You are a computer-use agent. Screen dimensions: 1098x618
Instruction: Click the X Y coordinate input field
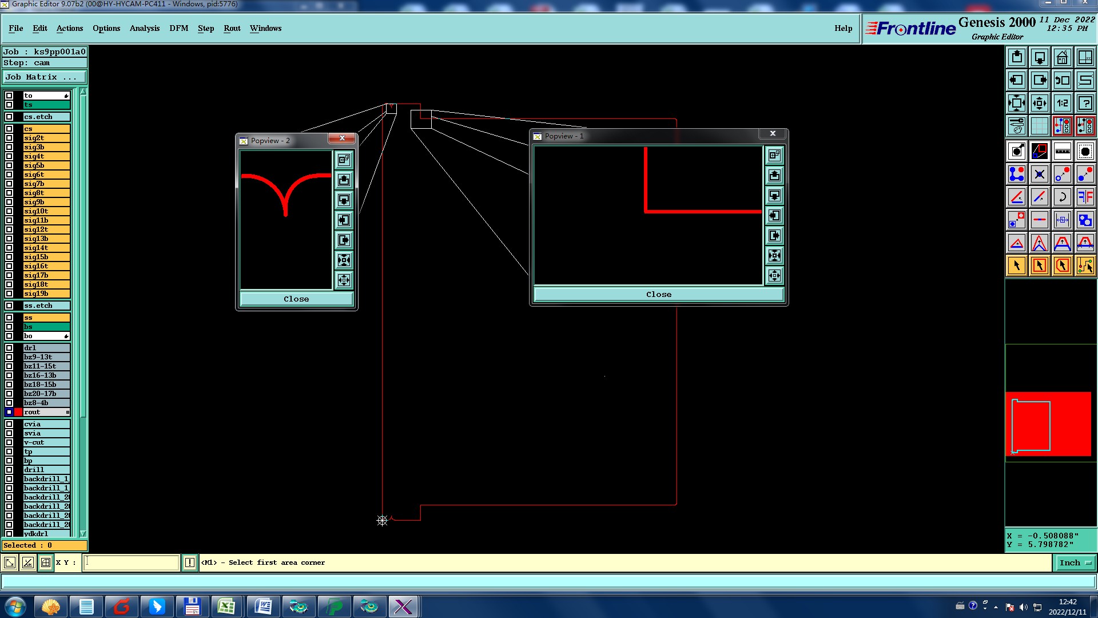(132, 563)
